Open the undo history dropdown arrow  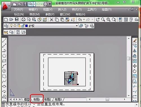(x=84, y=19)
